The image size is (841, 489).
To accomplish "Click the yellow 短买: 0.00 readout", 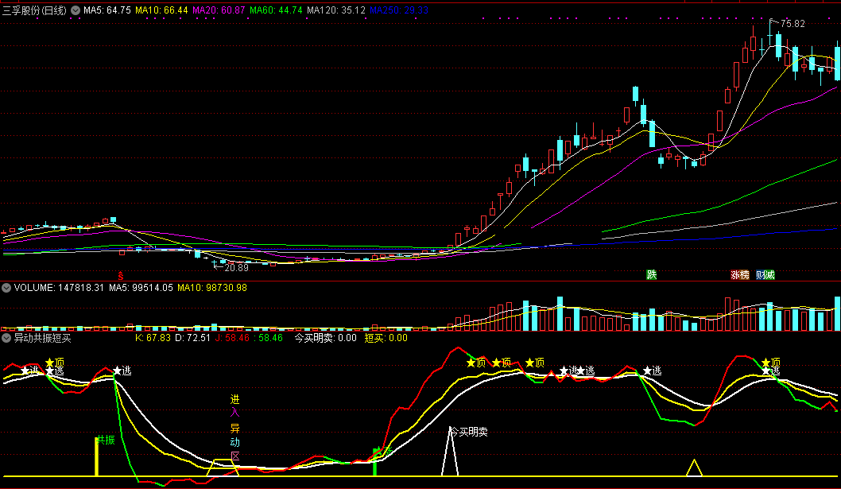I will point(386,338).
